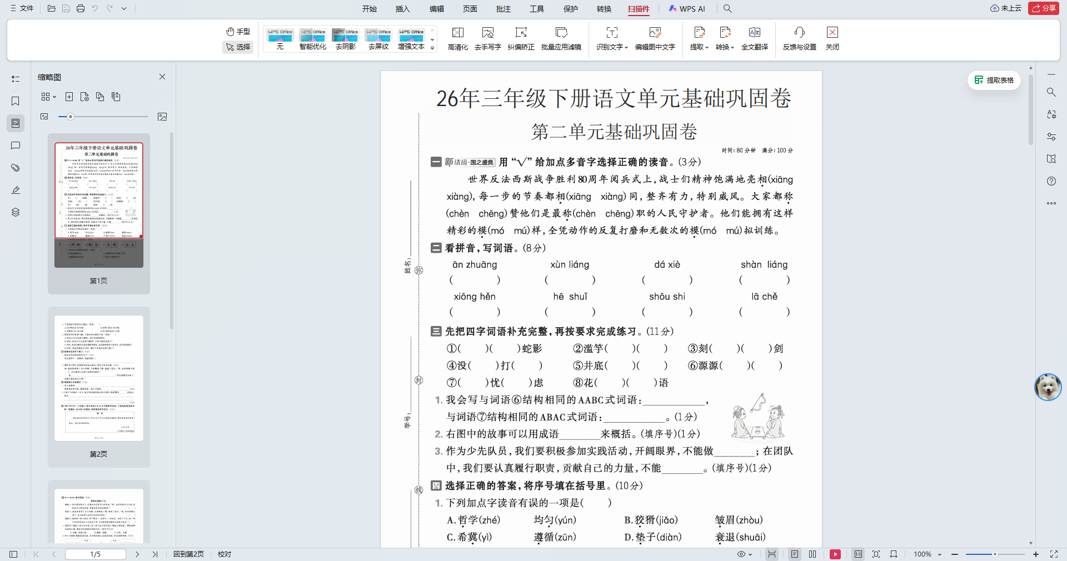Open 编辑图中文字 text editing
This screenshot has width=1067, height=561.
[x=655, y=39]
